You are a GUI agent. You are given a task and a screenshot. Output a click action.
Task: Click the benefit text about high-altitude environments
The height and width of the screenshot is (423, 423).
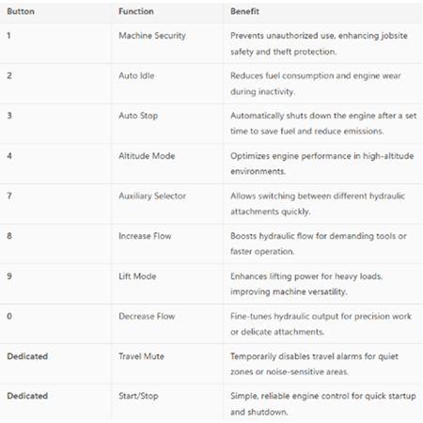[x=322, y=164]
